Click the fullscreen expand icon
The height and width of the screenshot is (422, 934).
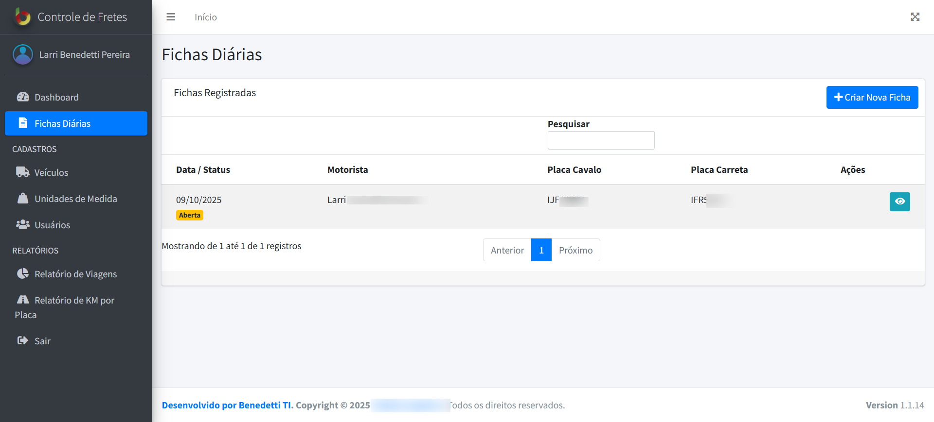[x=915, y=17]
